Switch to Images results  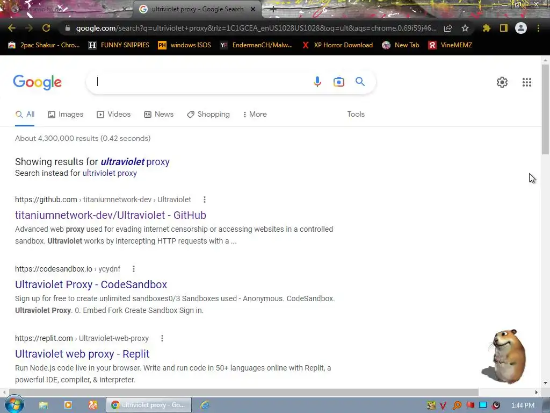point(66,115)
